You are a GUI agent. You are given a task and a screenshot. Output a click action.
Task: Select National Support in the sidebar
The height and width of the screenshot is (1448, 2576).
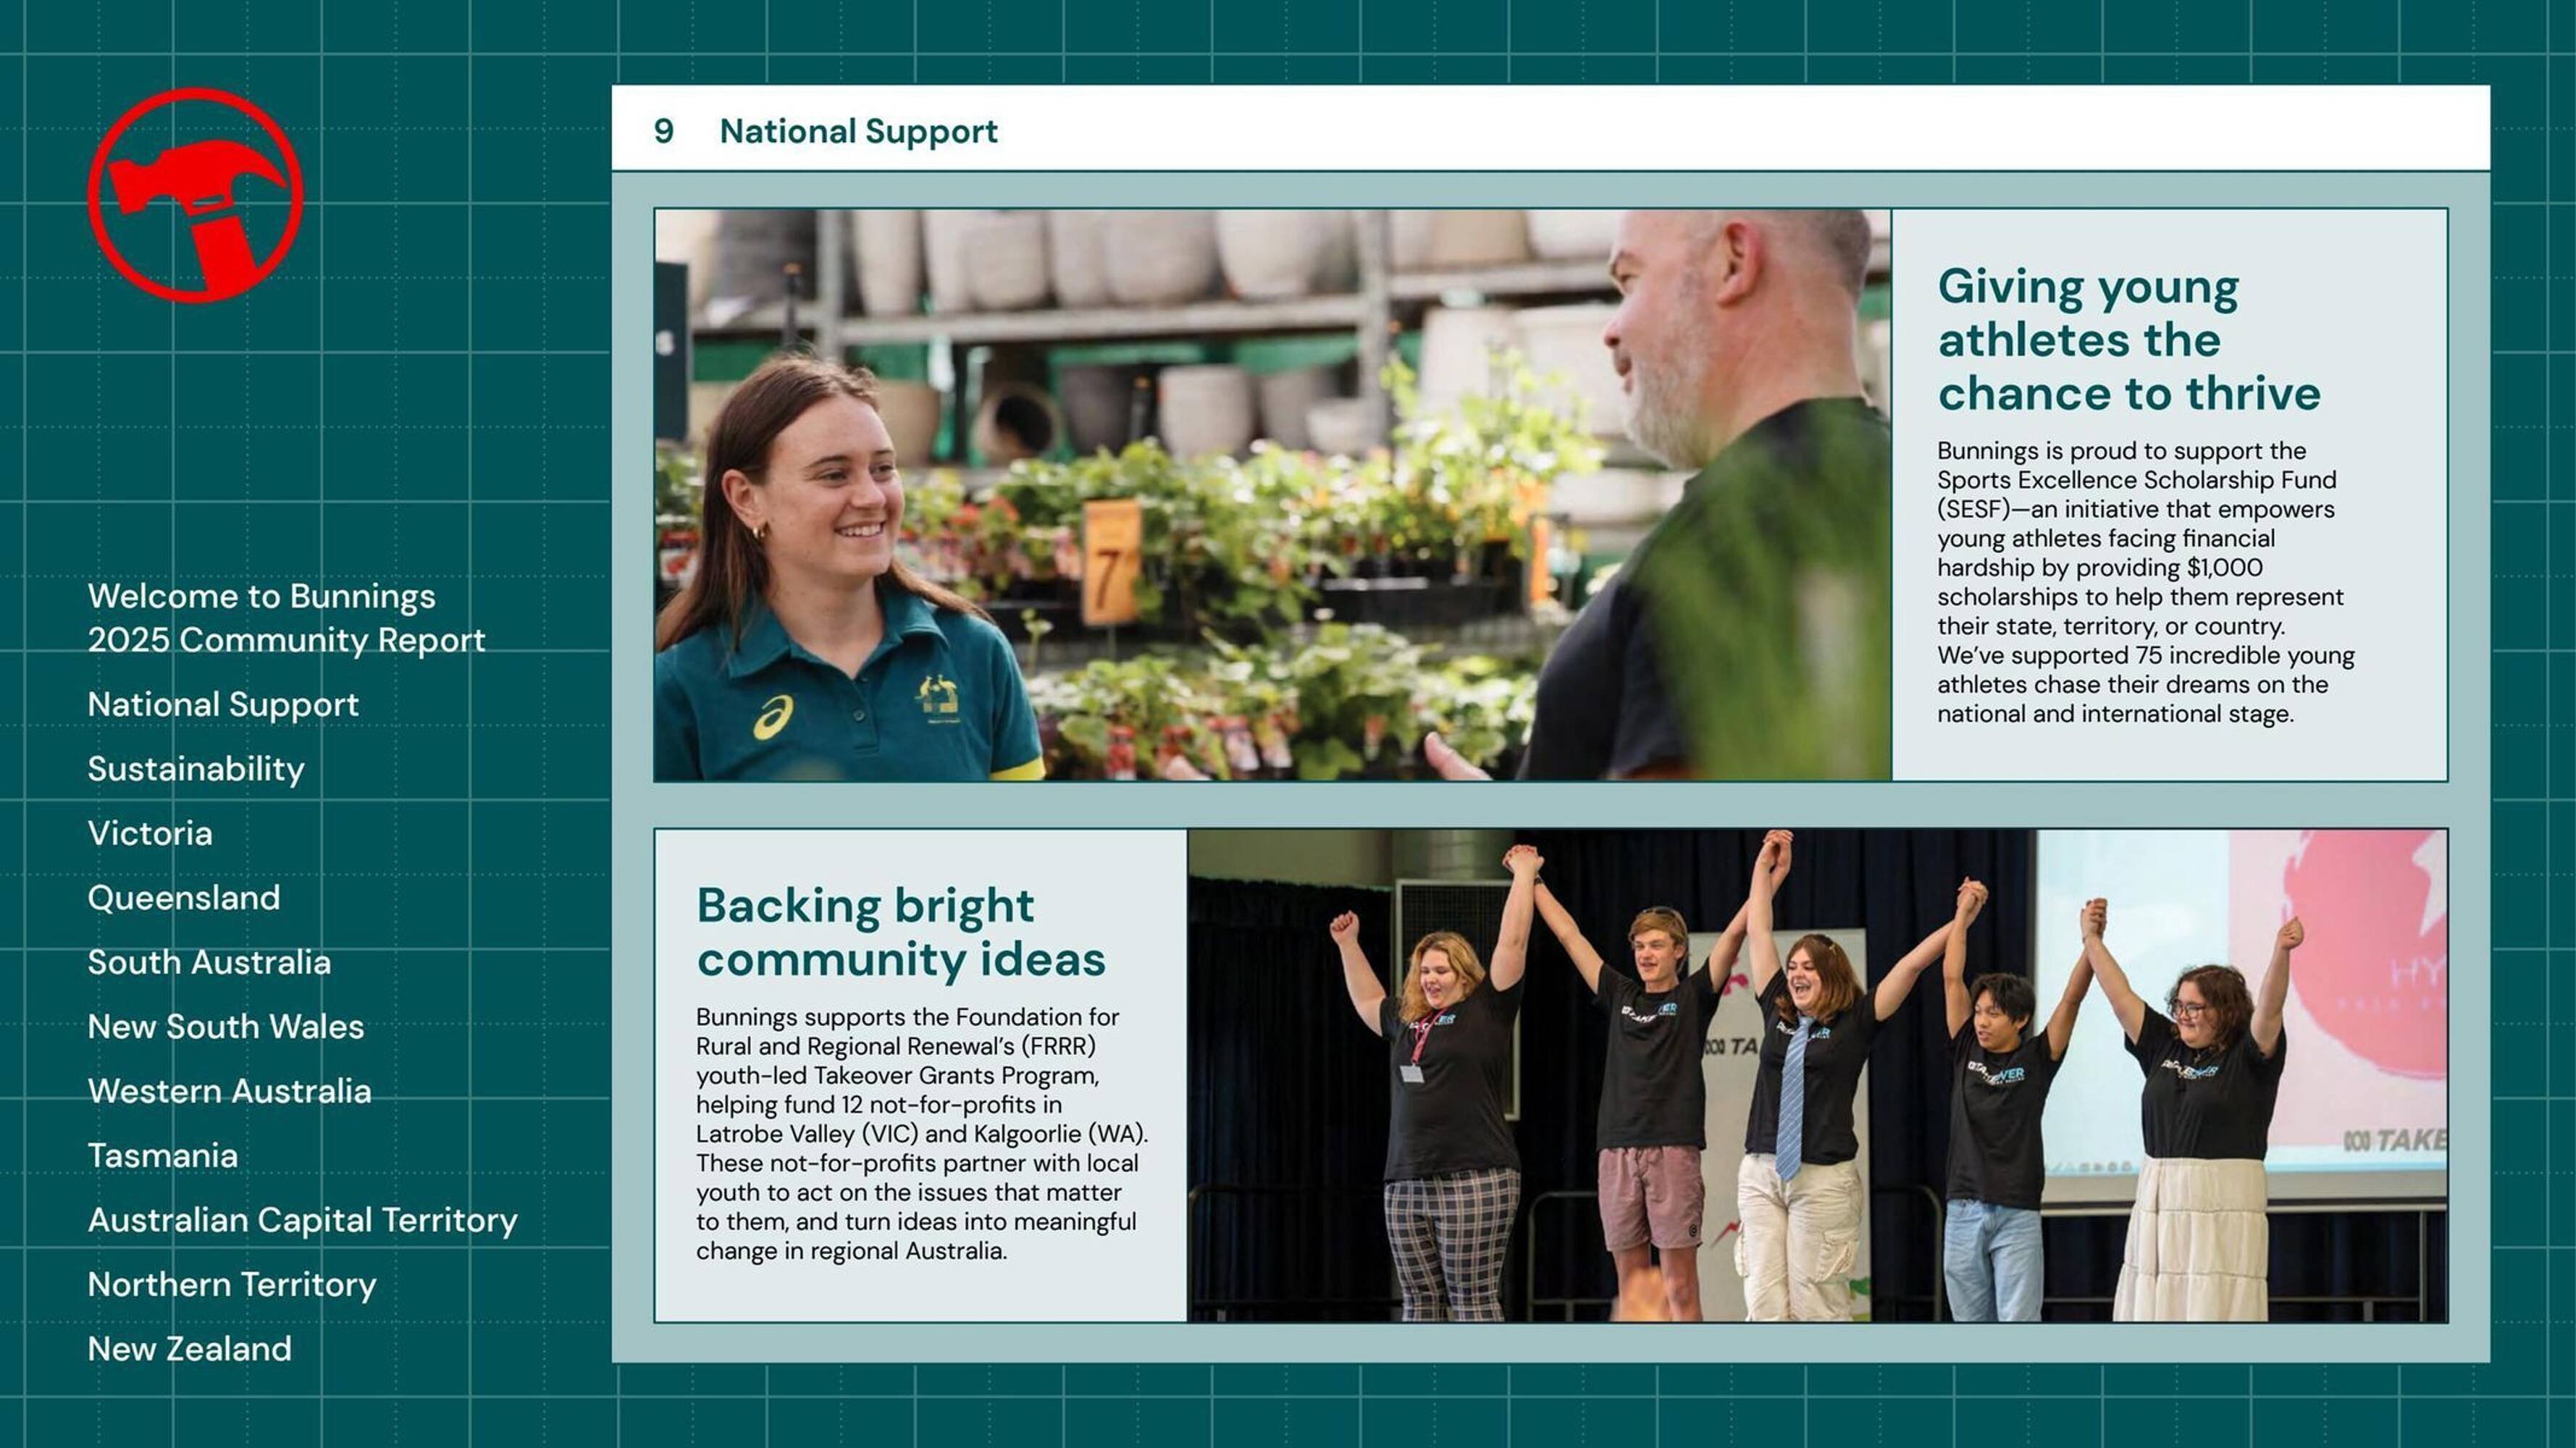[x=222, y=704]
